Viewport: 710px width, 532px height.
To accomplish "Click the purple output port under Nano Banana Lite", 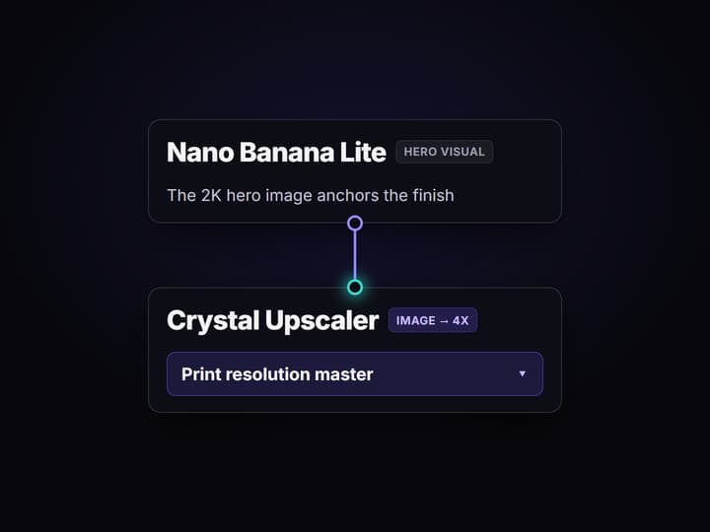I will [x=355, y=223].
